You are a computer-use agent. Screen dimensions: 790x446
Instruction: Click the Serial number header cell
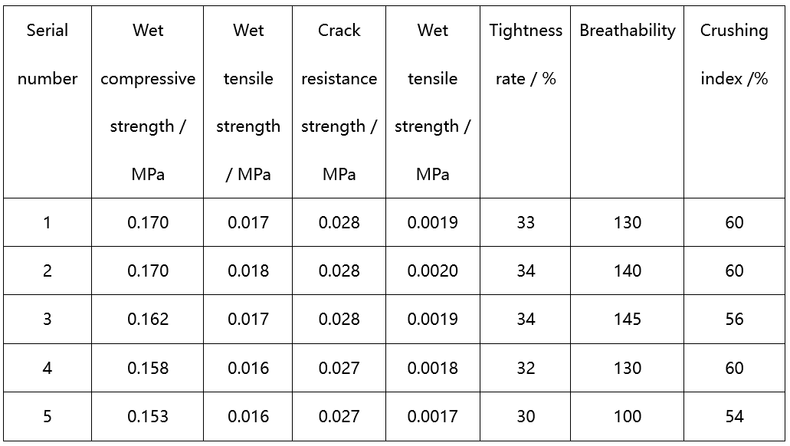pyautogui.click(x=48, y=54)
